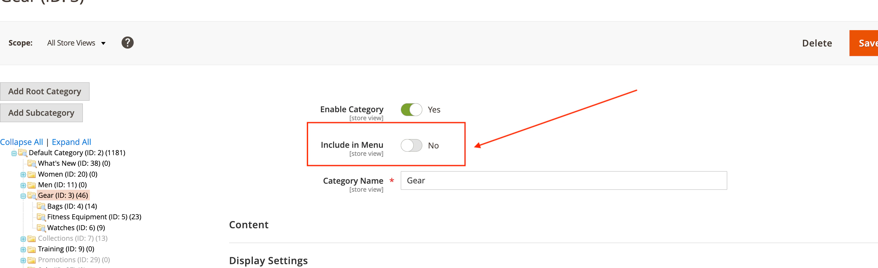Enable the Include in Menu switch
Image resolution: width=878 pixels, height=268 pixels.
coord(411,146)
